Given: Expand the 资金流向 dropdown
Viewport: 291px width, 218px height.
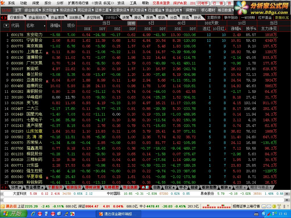Looking at the screenshot, I should [x=180, y=10].
